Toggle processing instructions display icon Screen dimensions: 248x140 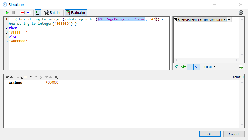tap(177, 67)
